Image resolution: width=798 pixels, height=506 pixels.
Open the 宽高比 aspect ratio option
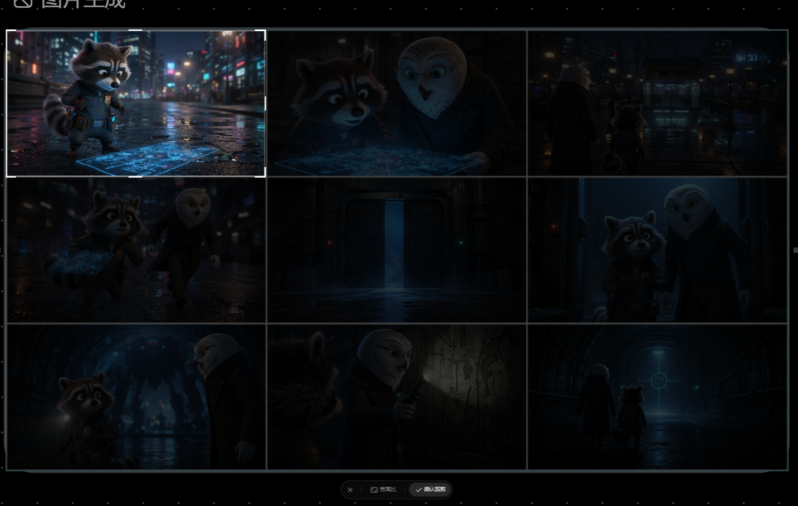(x=383, y=490)
